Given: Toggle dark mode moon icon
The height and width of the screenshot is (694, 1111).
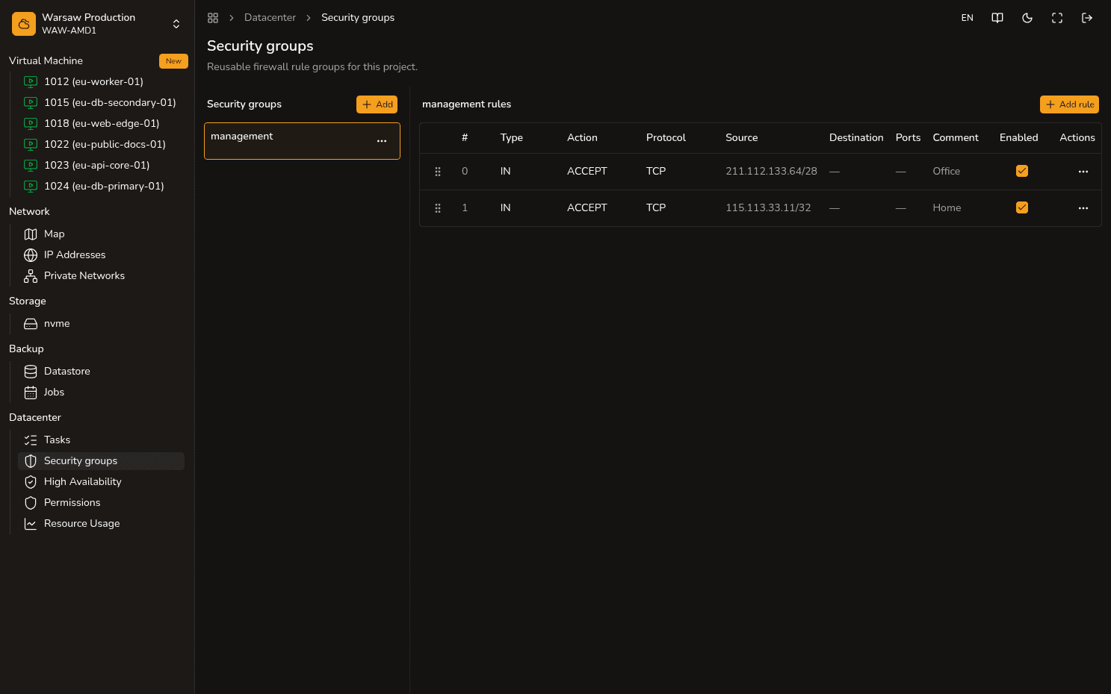Looking at the screenshot, I should point(1027,18).
